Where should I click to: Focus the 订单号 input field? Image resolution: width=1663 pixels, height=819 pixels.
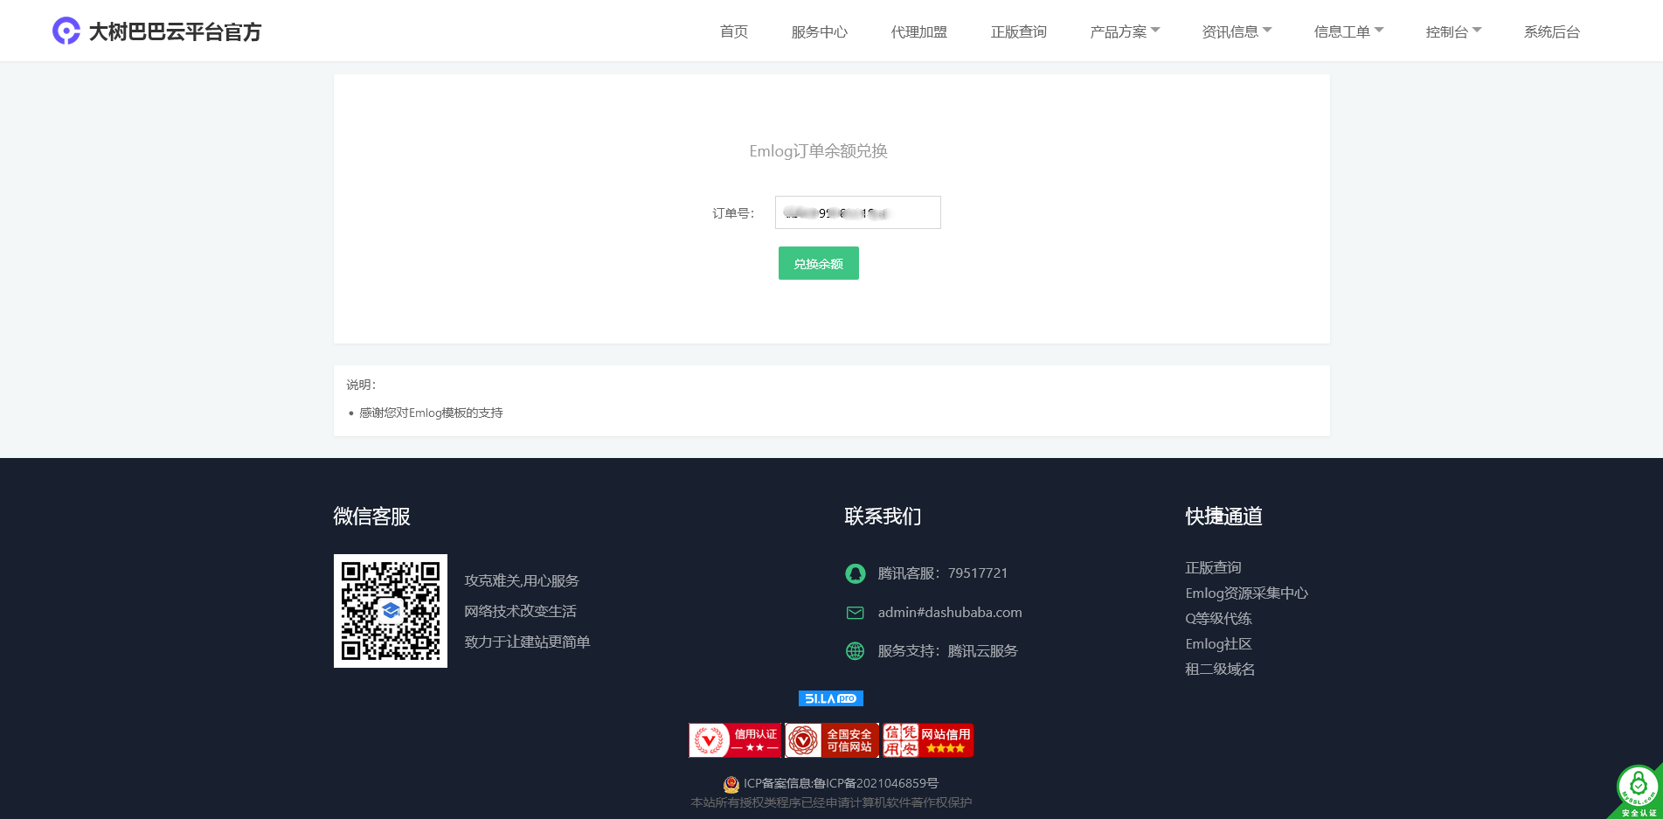click(x=857, y=212)
